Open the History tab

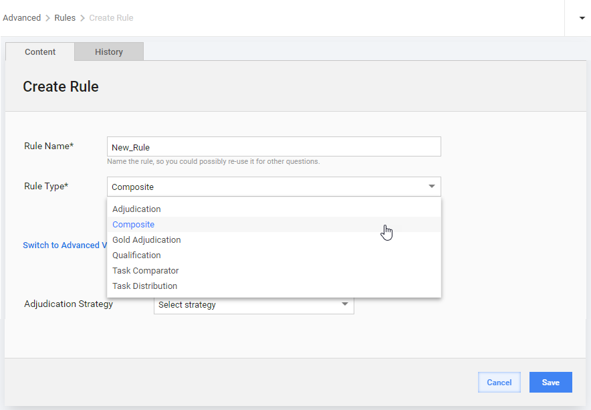click(x=109, y=52)
